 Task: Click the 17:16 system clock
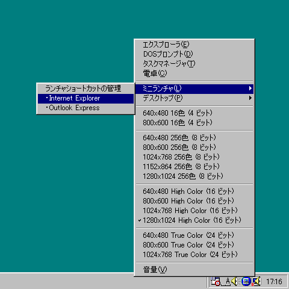tap(274, 282)
